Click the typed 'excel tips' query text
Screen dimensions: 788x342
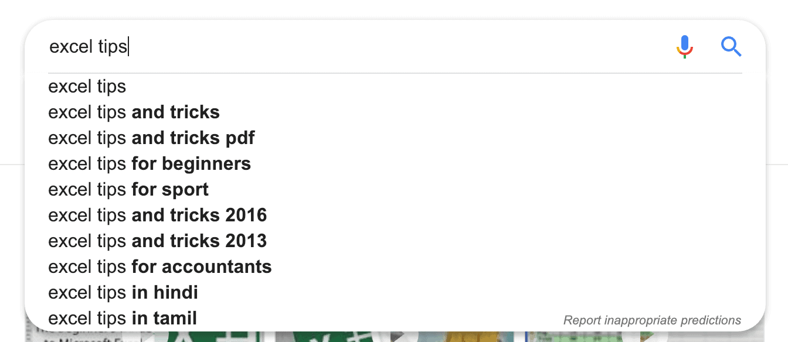(x=88, y=46)
